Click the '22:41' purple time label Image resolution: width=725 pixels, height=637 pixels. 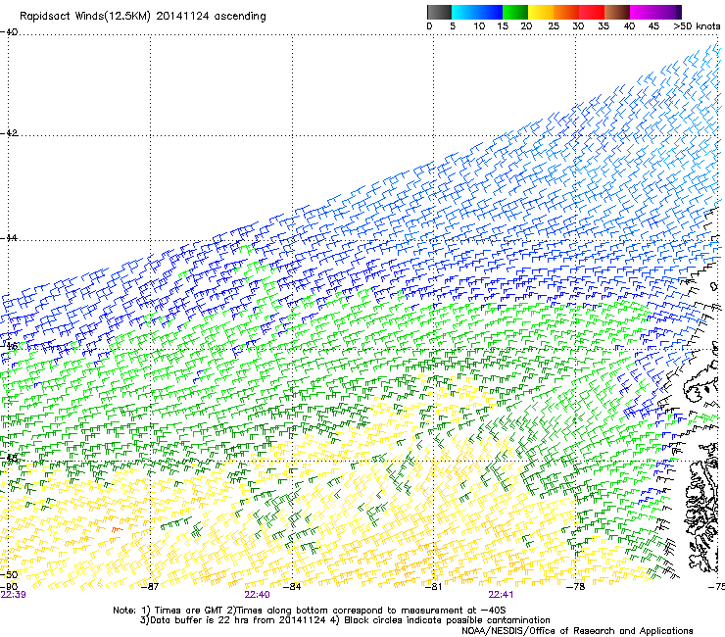tap(501, 595)
